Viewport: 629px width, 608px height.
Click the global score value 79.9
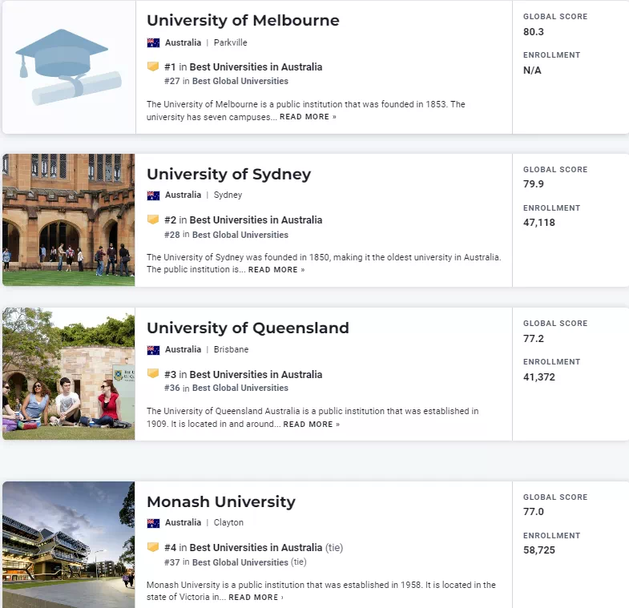(534, 184)
